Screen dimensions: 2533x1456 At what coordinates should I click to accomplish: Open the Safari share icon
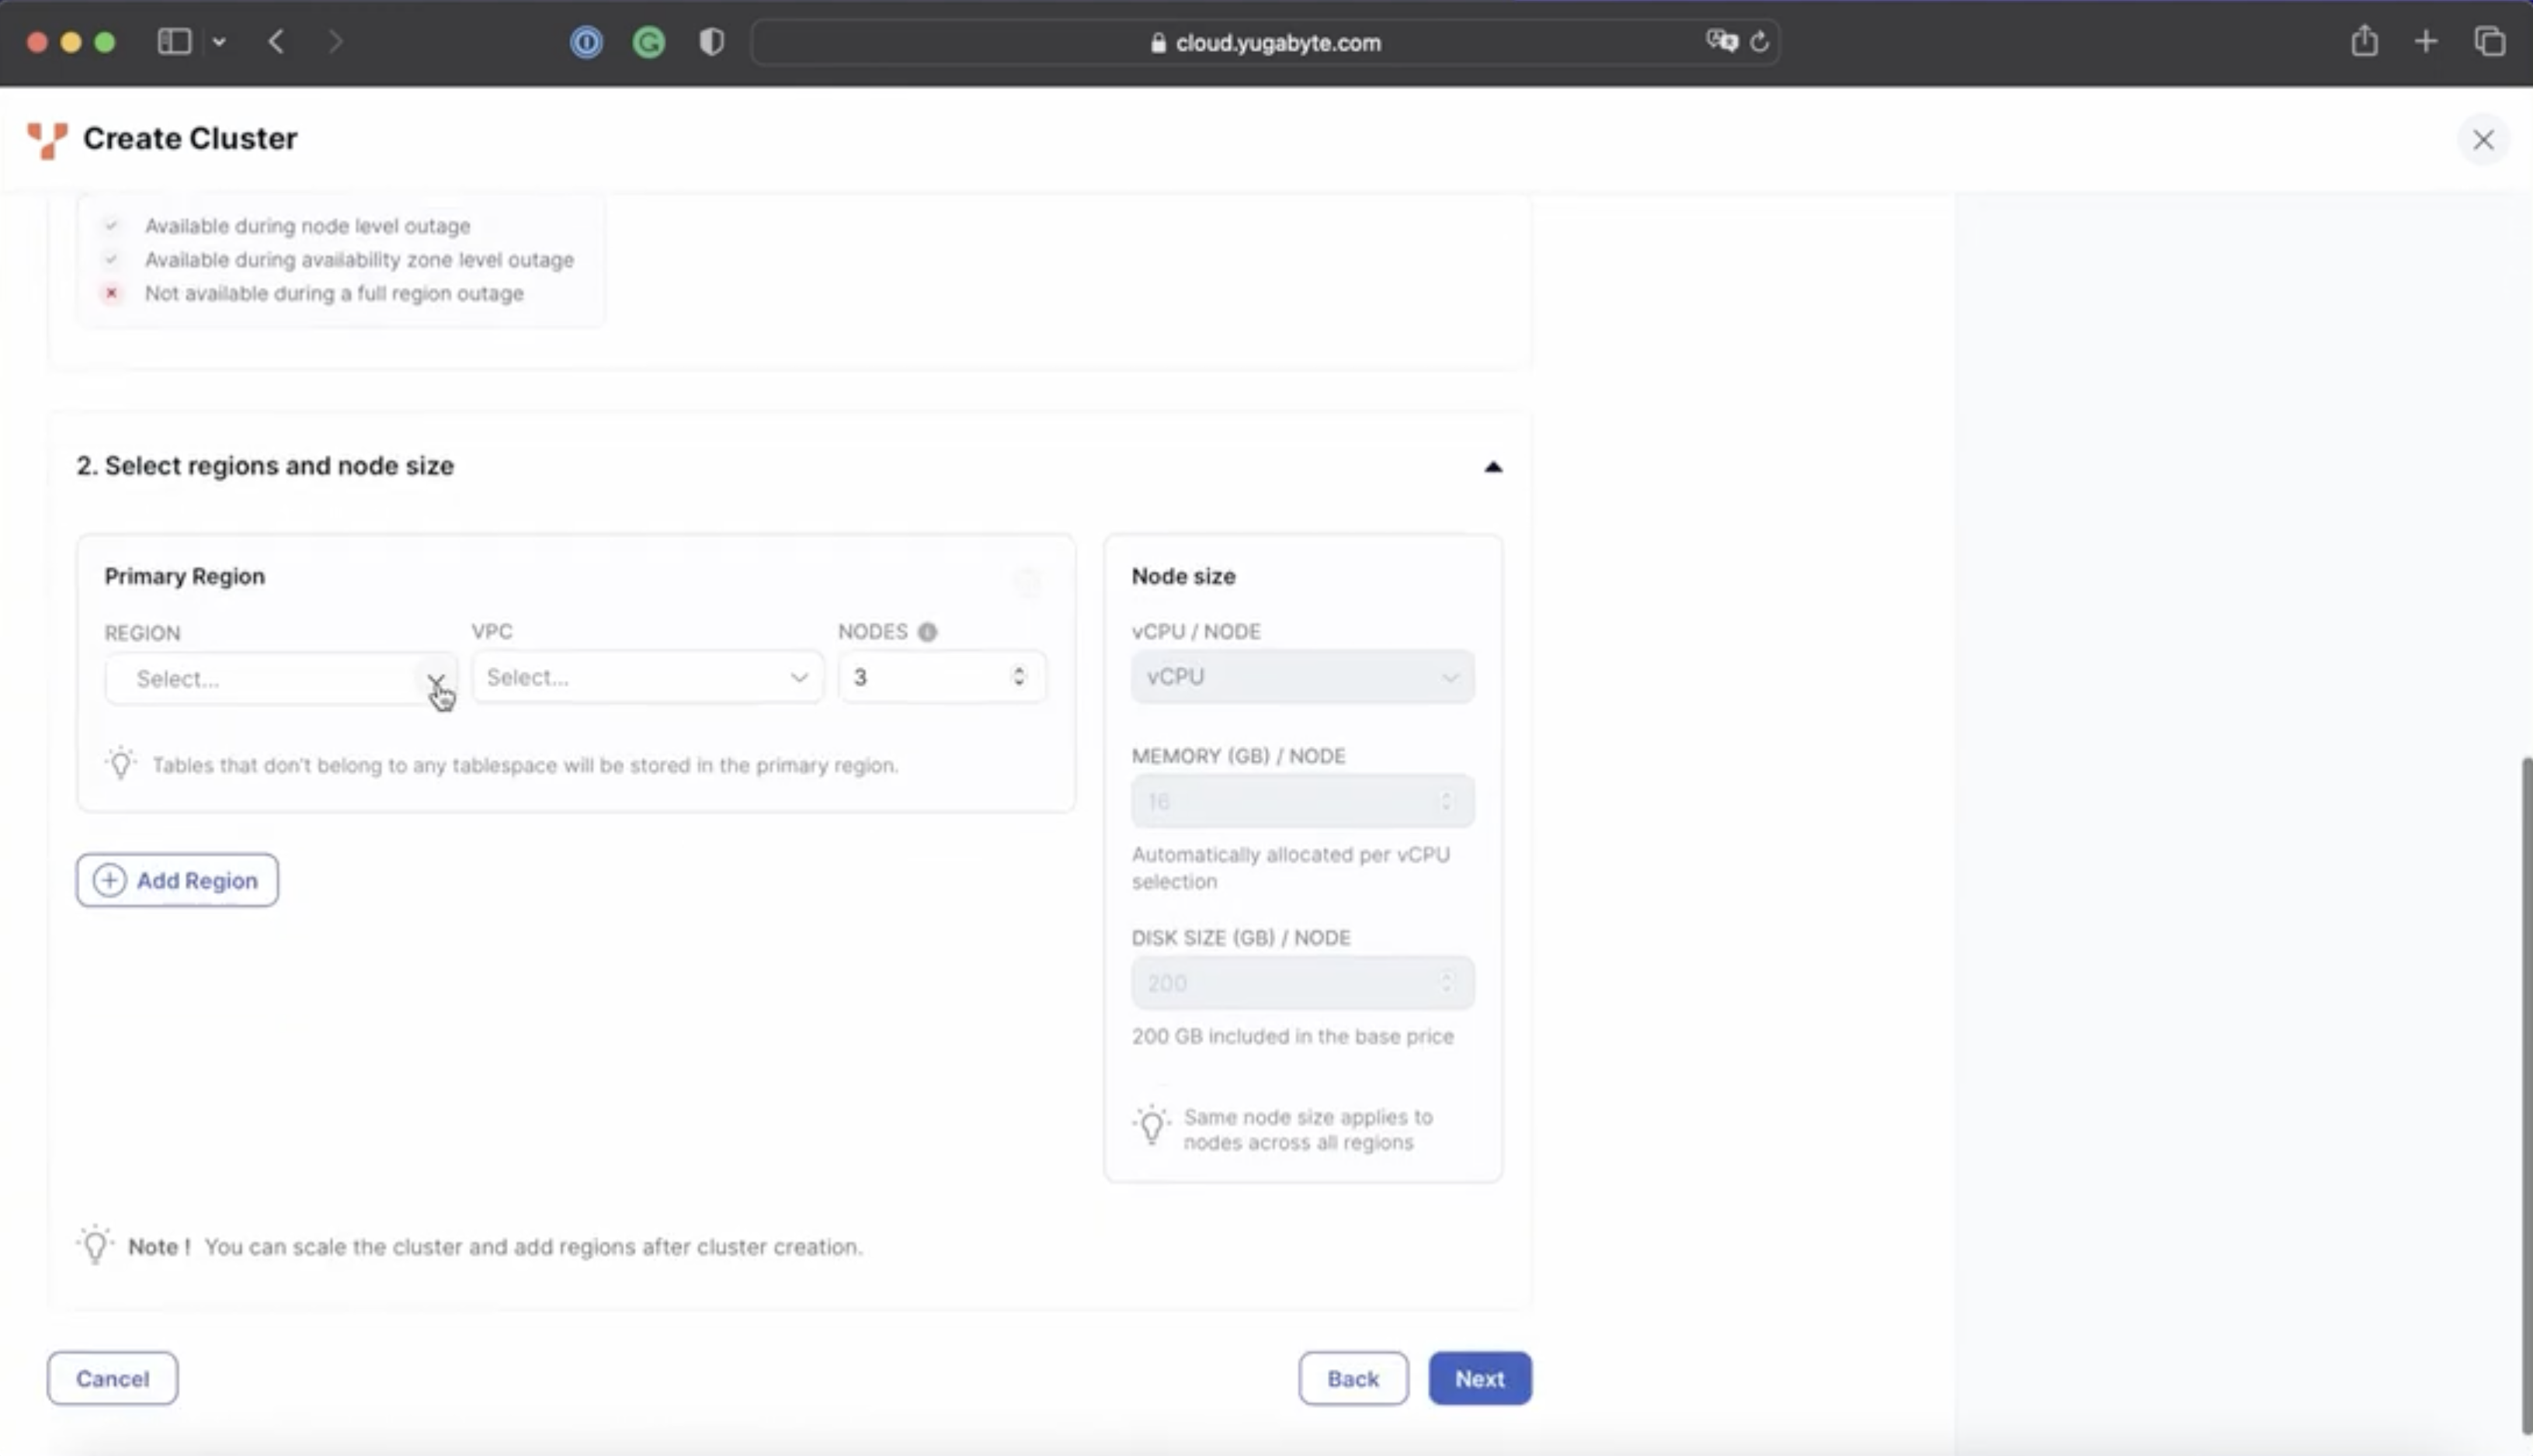pyautogui.click(x=2364, y=42)
